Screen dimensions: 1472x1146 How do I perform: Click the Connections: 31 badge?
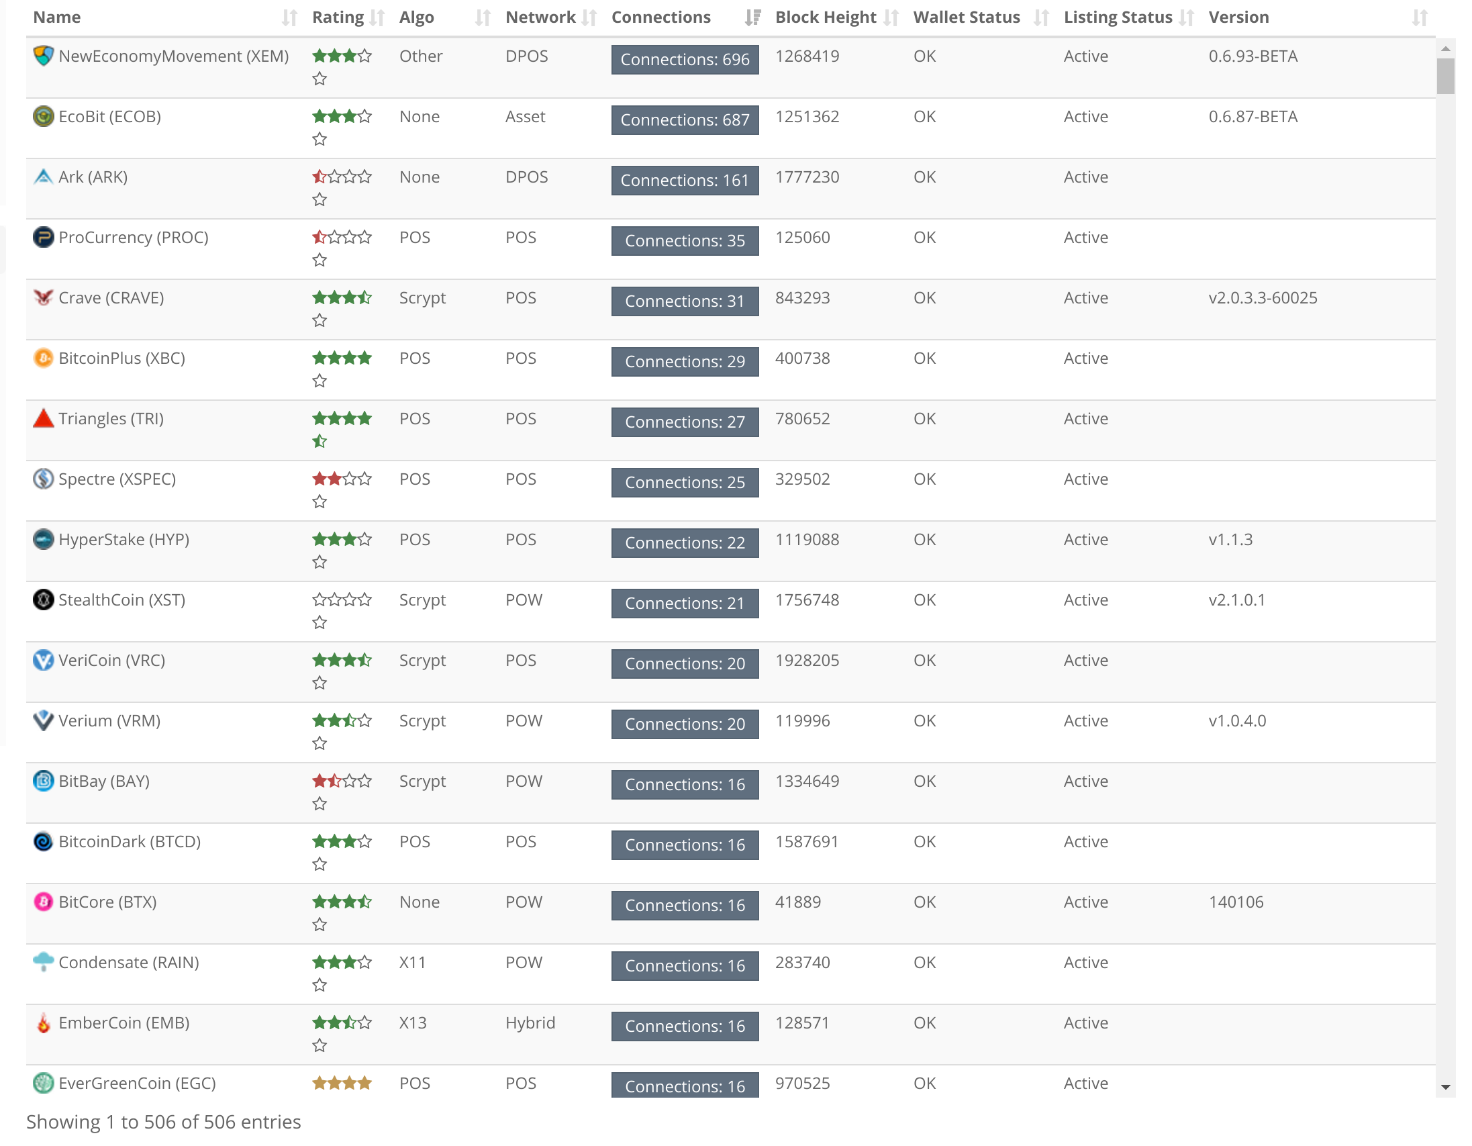click(x=685, y=301)
